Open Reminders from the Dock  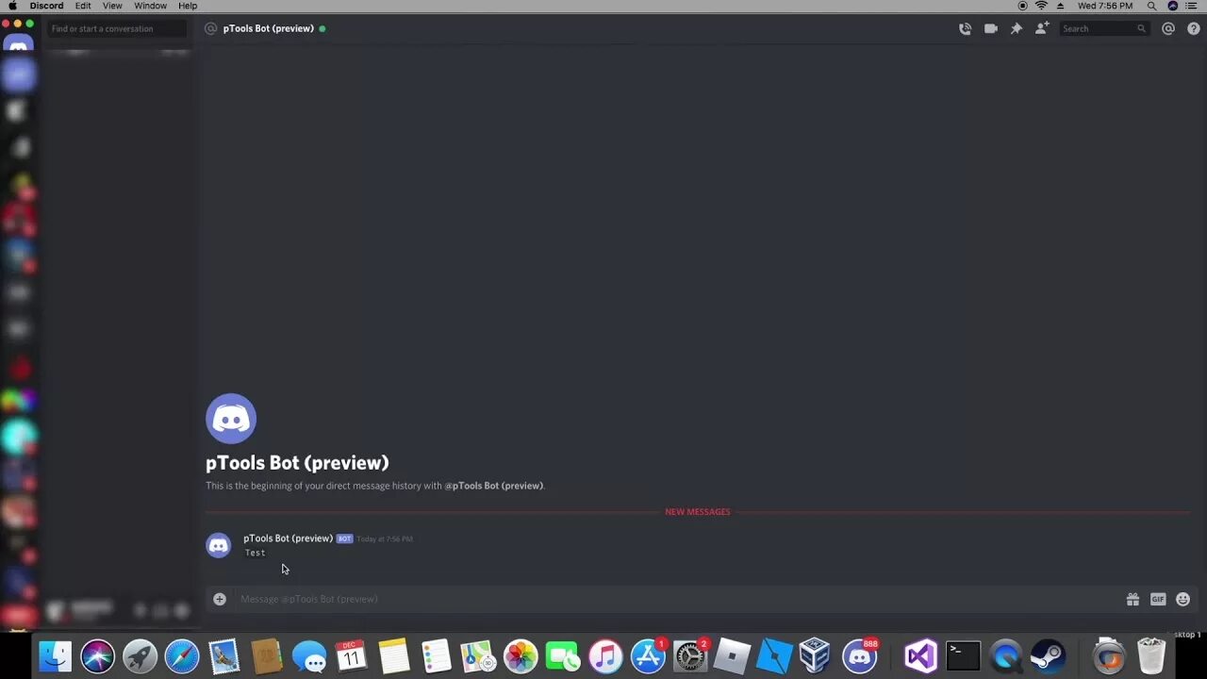click(x=437, y=656)
